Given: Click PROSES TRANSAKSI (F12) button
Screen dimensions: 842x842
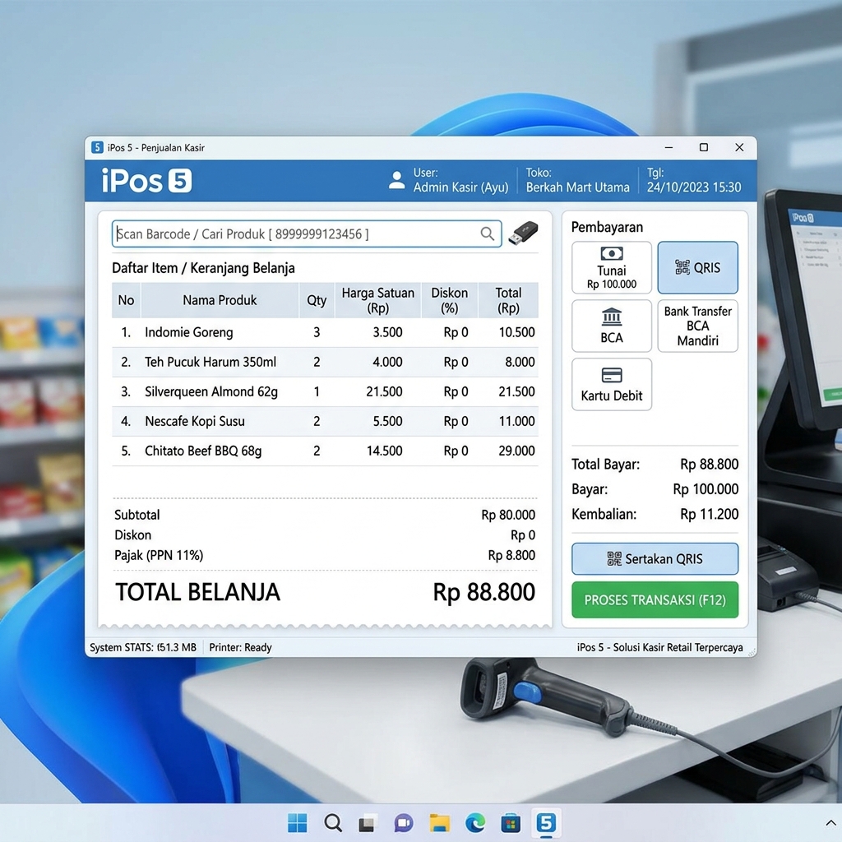Looking at the screenshot, I should point(655,600).
